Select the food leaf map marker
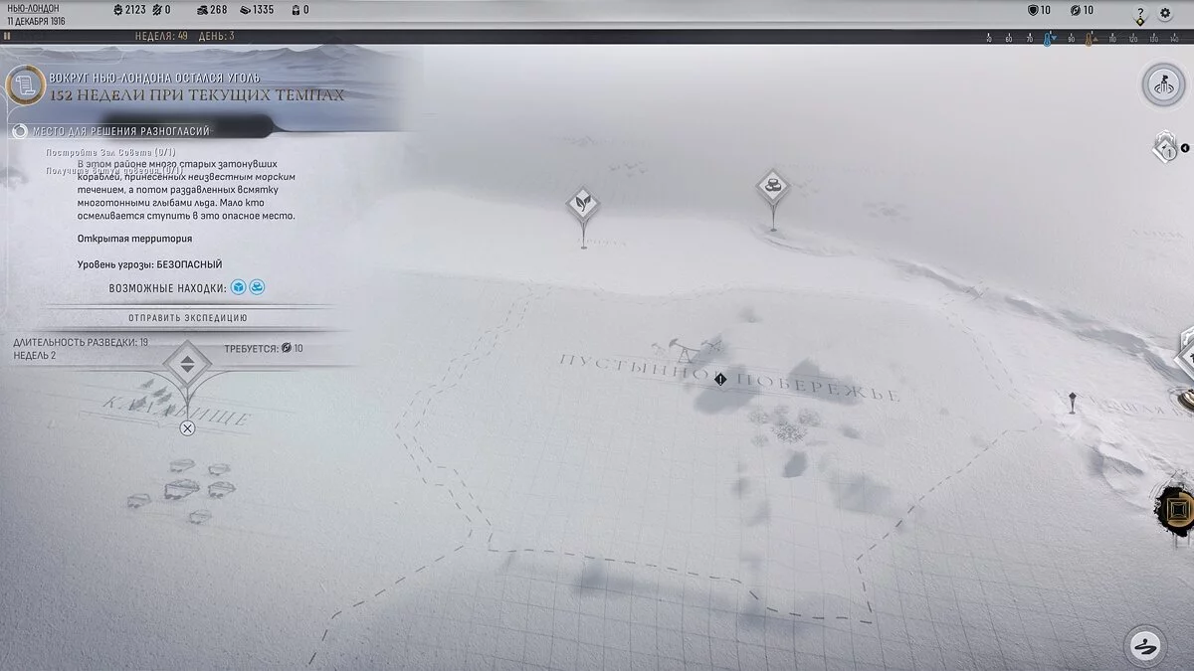The width and height of the screenshot is (1194, 671). (583, 204)
